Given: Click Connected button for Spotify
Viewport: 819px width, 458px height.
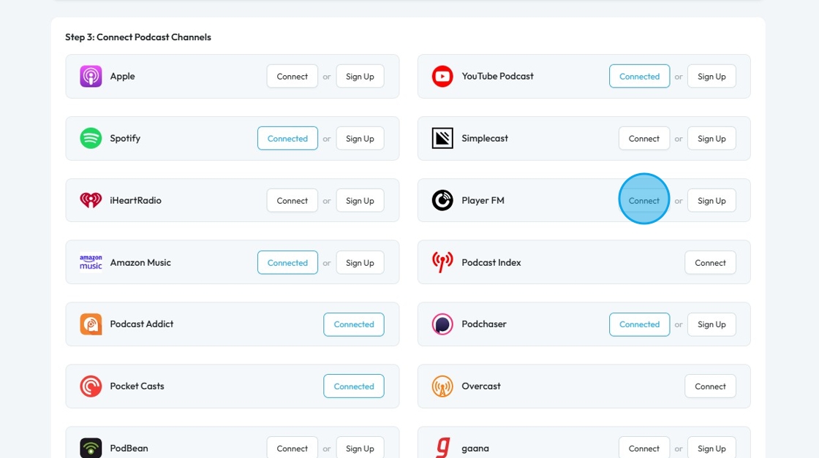Looking at the screenshot, I should [287, 138].
